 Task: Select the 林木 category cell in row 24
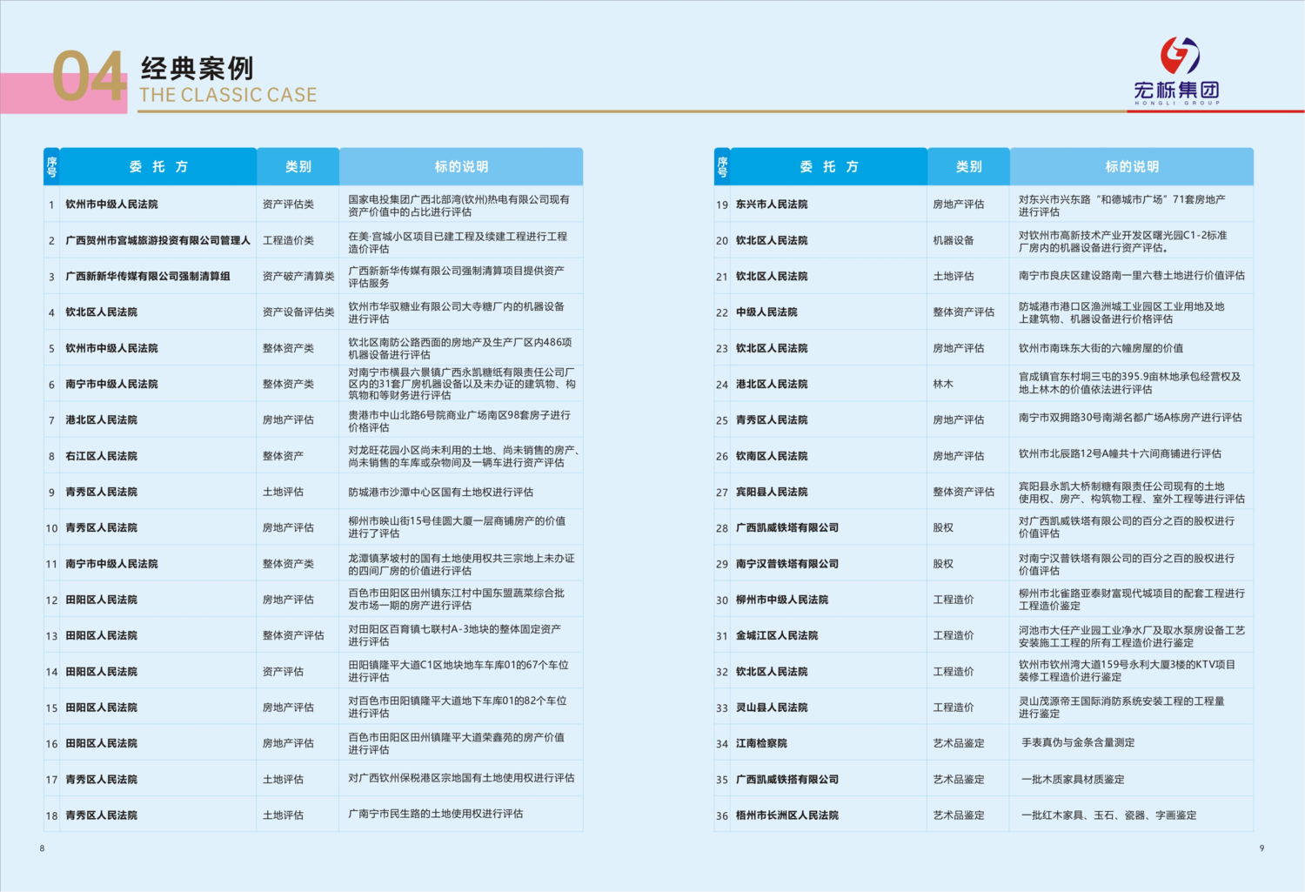[944, 383]
